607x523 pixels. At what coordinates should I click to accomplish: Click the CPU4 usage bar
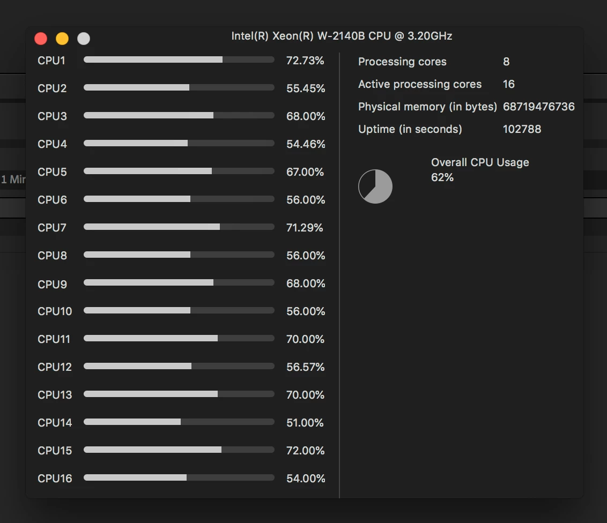coord(179,143)
